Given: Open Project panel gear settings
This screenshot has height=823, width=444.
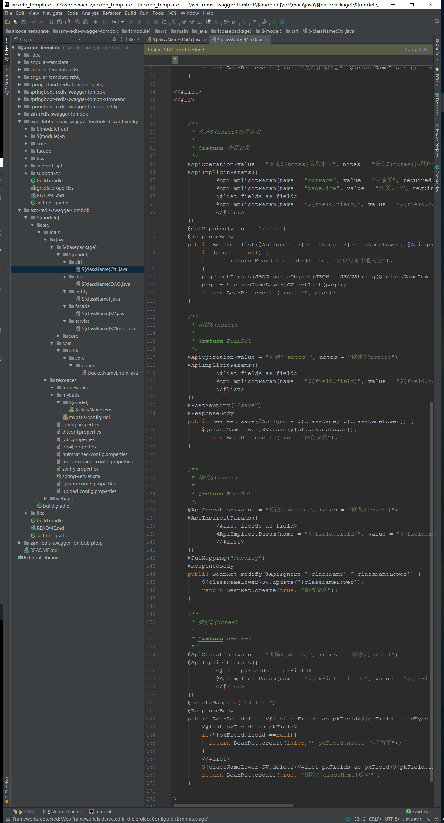Looking at the screenshot, I should [132, 39].
